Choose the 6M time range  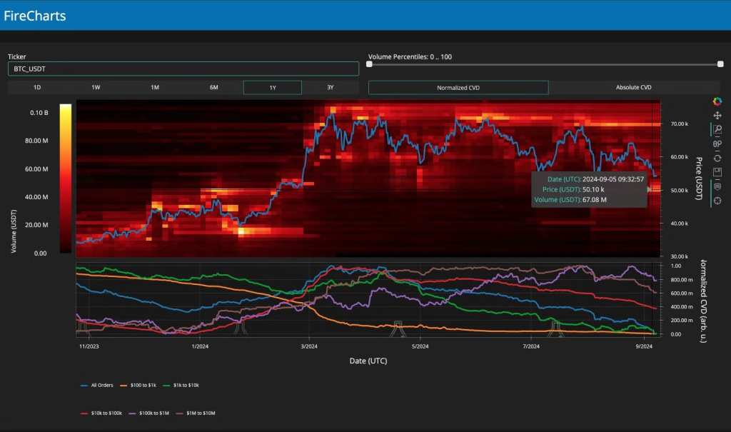[x=213, y=88]
